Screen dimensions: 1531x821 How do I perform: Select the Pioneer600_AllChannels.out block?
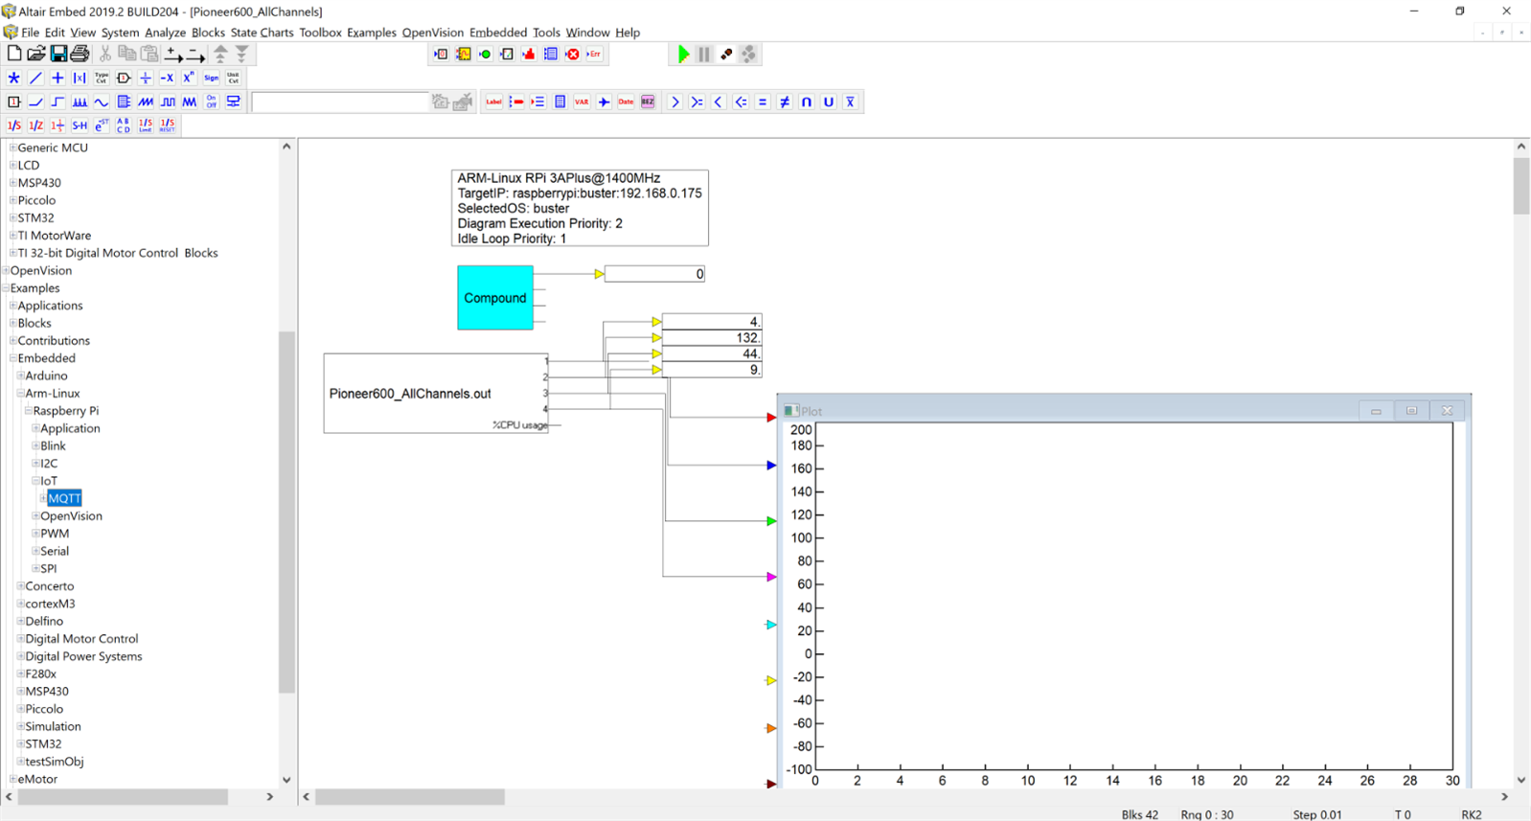[436, 394]
